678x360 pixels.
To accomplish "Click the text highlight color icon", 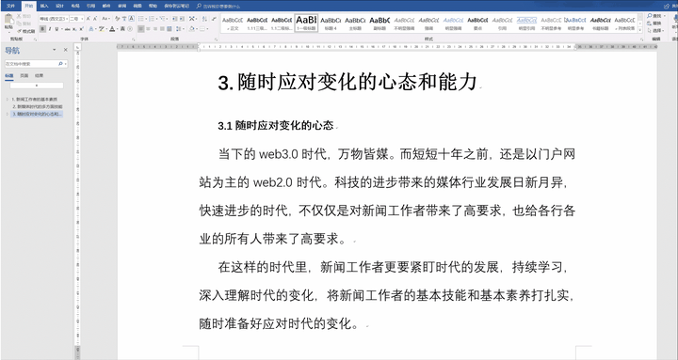I will point(102,29).
